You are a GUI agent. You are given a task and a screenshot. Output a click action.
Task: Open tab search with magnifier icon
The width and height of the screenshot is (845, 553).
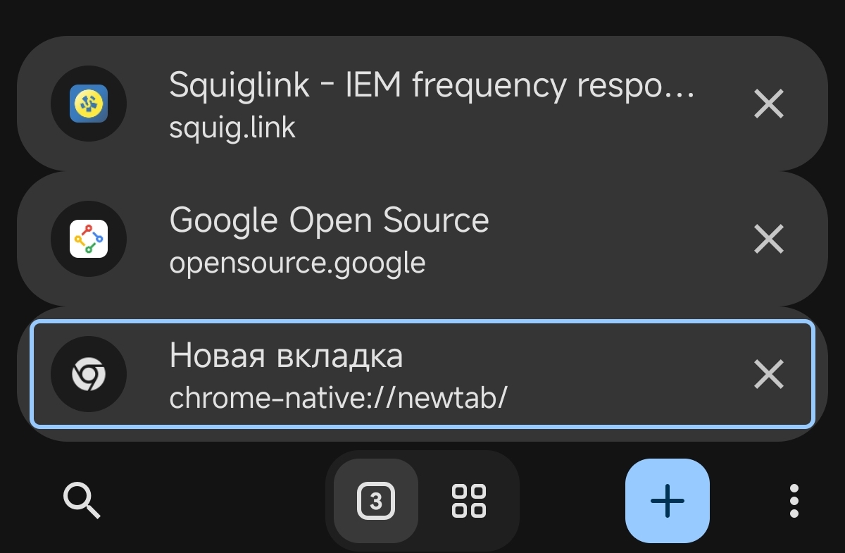coord(82,501)
